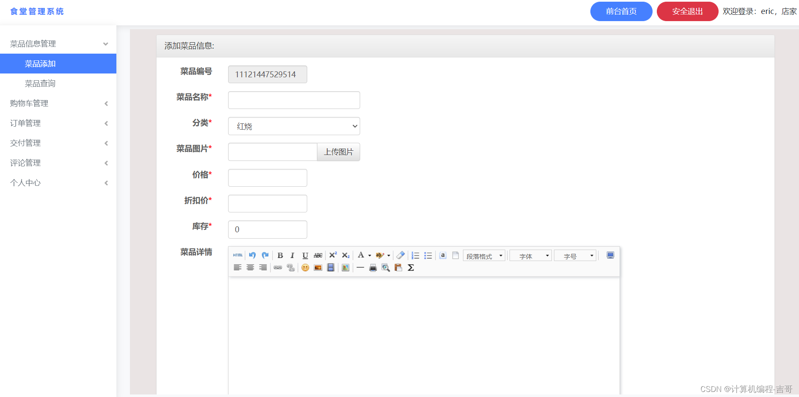
Task: Click the undo icon in the editor toolbar
Action: pos(252,255)
